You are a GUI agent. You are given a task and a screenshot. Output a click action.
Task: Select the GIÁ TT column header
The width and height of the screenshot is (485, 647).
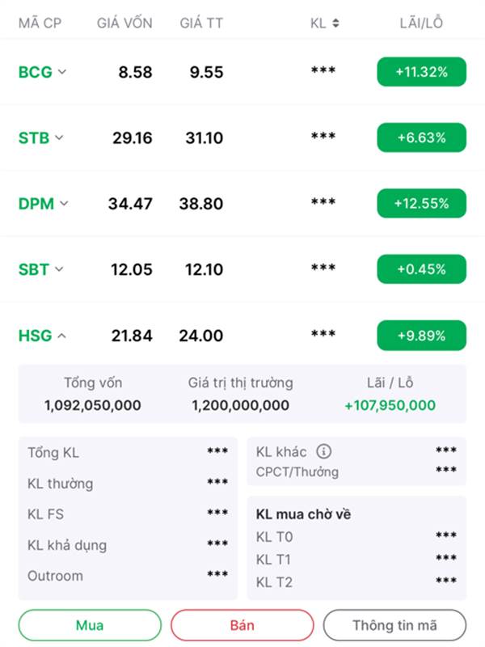point(201,23)
